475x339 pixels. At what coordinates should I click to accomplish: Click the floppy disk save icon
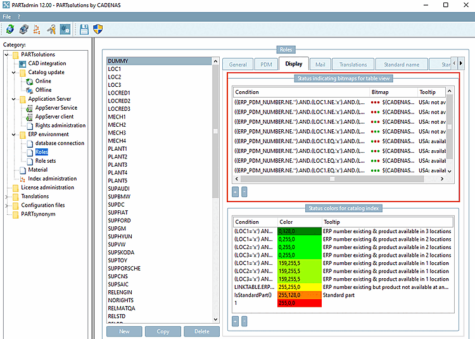point(84,29)
